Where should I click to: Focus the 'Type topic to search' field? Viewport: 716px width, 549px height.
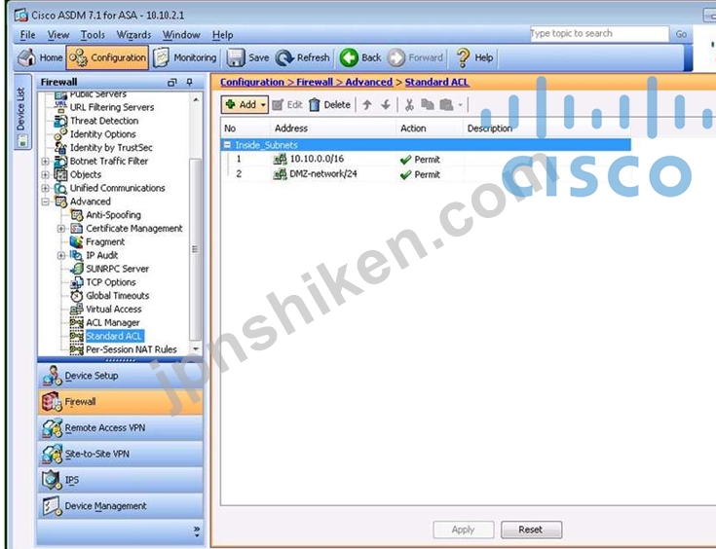pos(599,34)
